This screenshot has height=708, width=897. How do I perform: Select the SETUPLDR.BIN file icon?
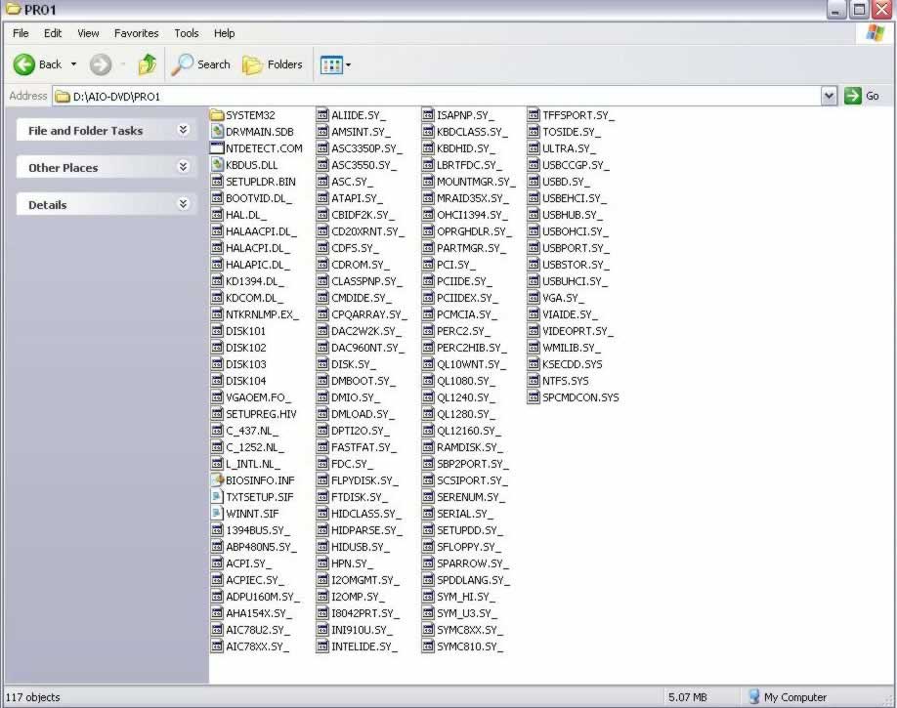[217, 182]
